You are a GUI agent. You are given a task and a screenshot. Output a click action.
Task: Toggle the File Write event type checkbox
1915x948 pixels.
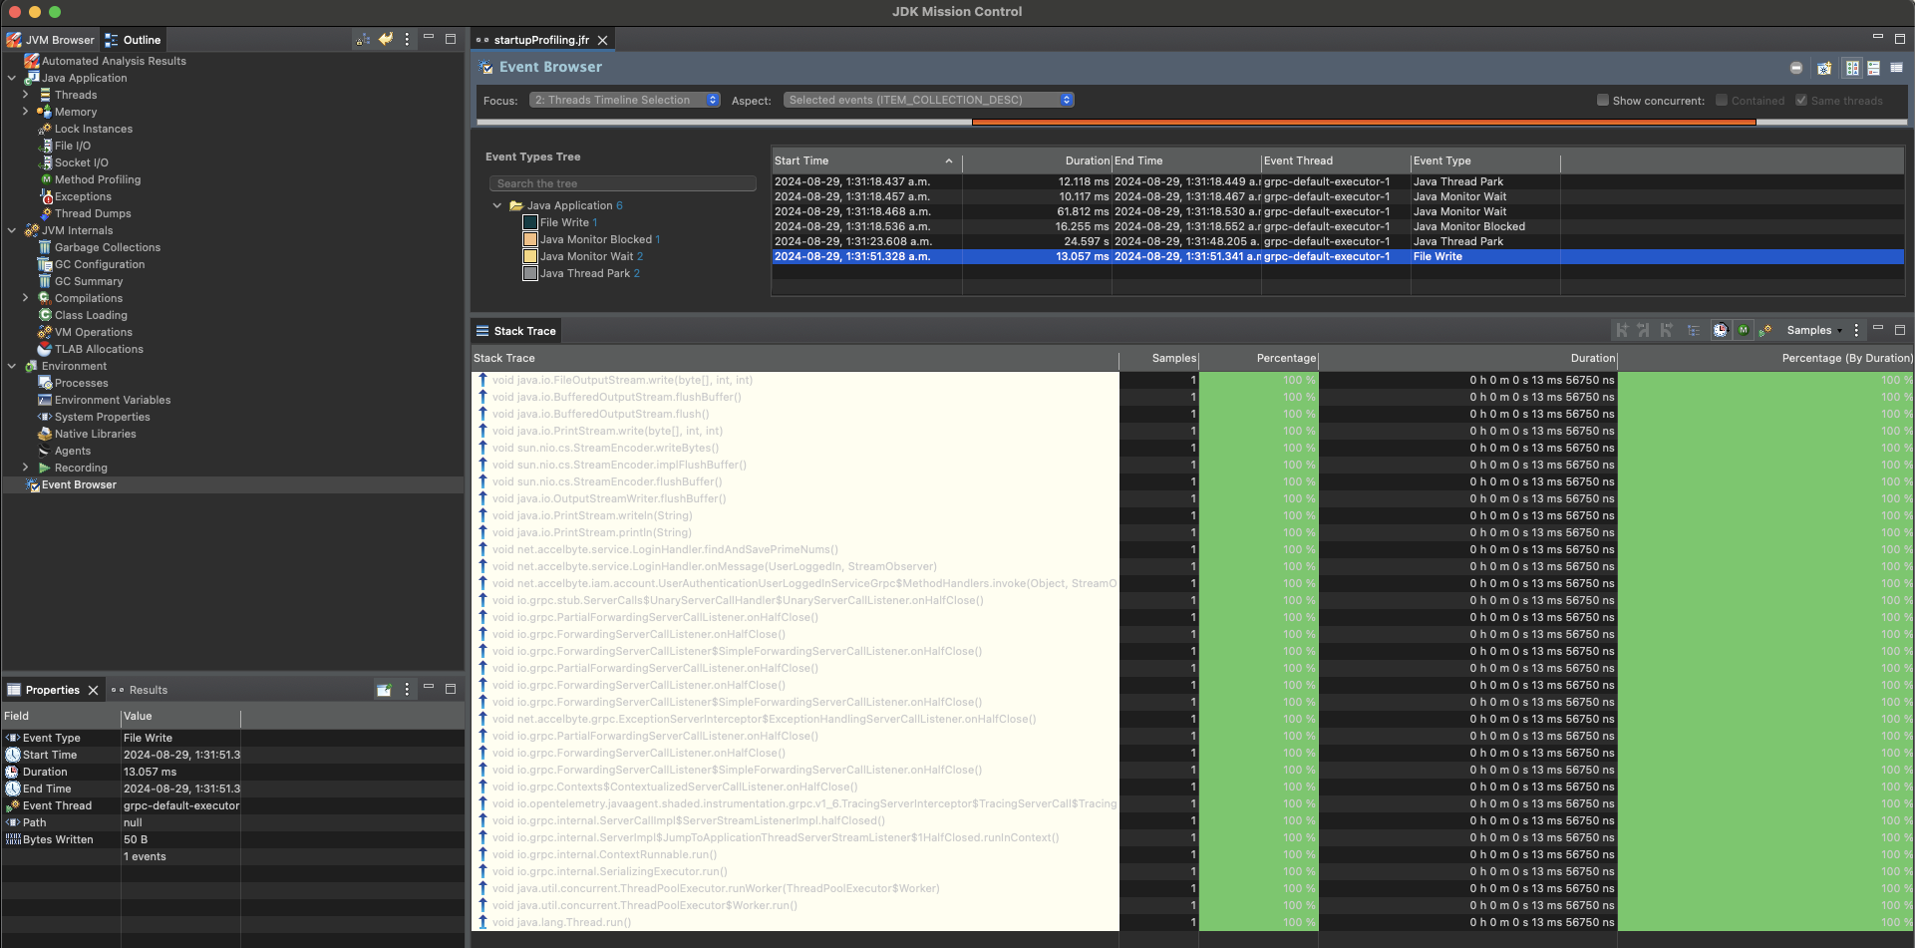tap(530, 222)
